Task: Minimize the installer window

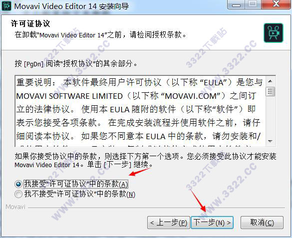Action: coord(236,4)
